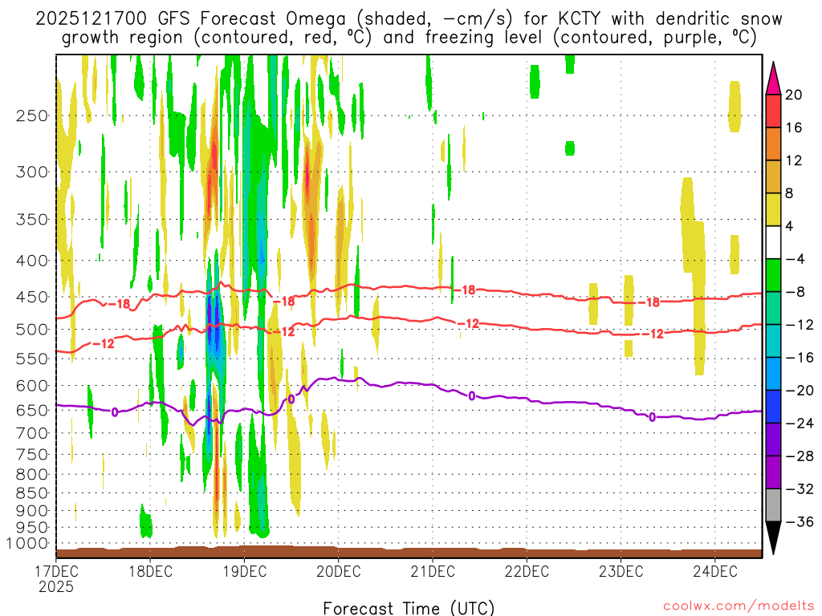Viewport: 822px width, 616px height.
Task: Select the green -4 to -8 color segment
Action: tap(773, 276)
